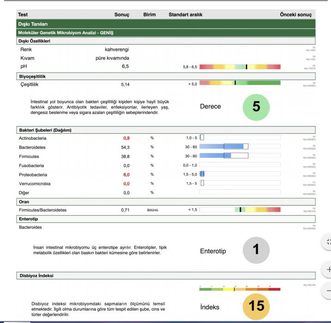Click the '5,8 - 6,5' standard range
Viewport: 331px width, 323px height.
190,67
